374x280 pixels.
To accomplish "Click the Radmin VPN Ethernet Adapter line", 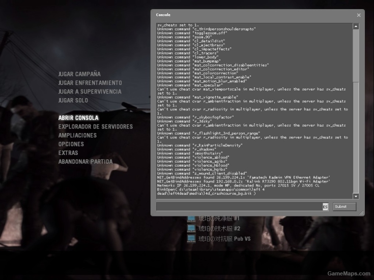I will click(244, 177).
